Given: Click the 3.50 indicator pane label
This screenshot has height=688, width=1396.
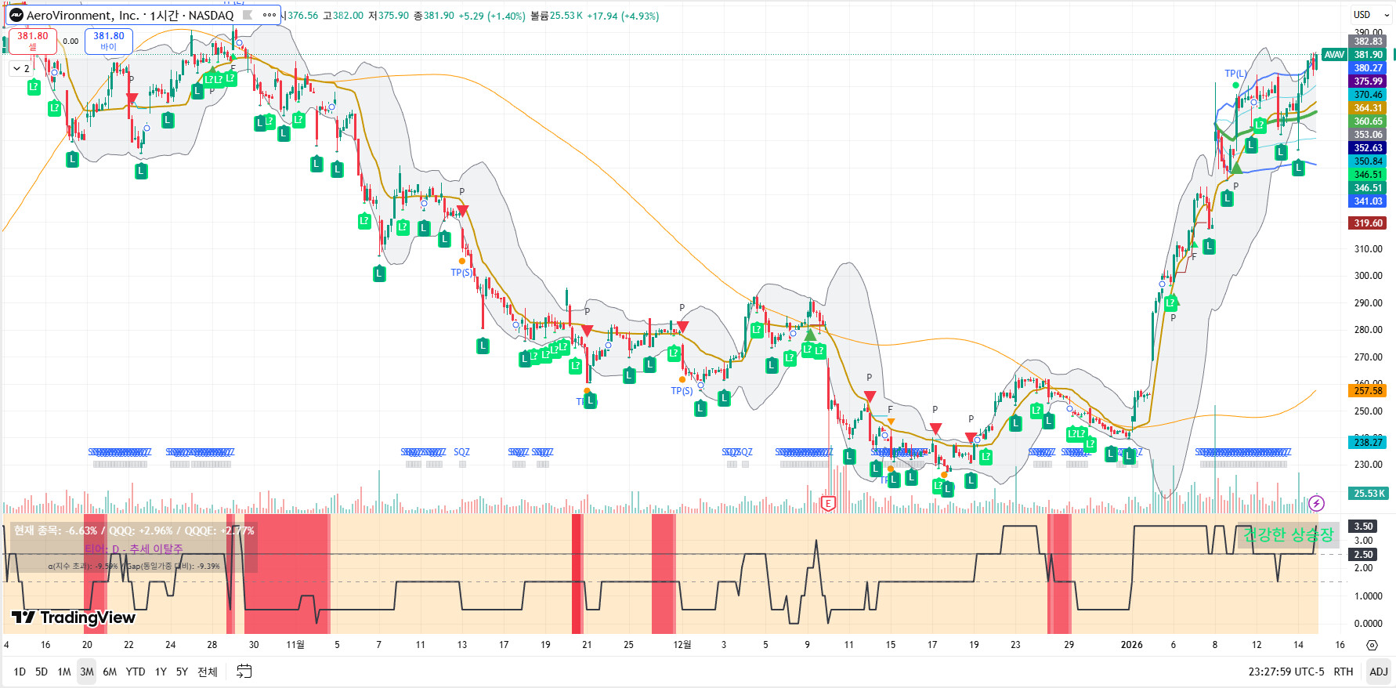Looking at the screenshot, I should 1364,527.
